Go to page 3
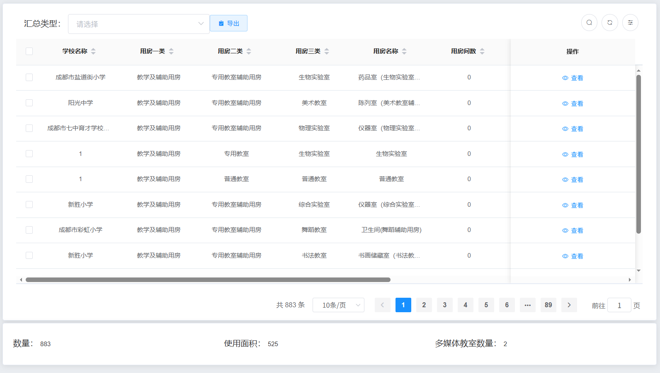 click(x=444, y=305)
